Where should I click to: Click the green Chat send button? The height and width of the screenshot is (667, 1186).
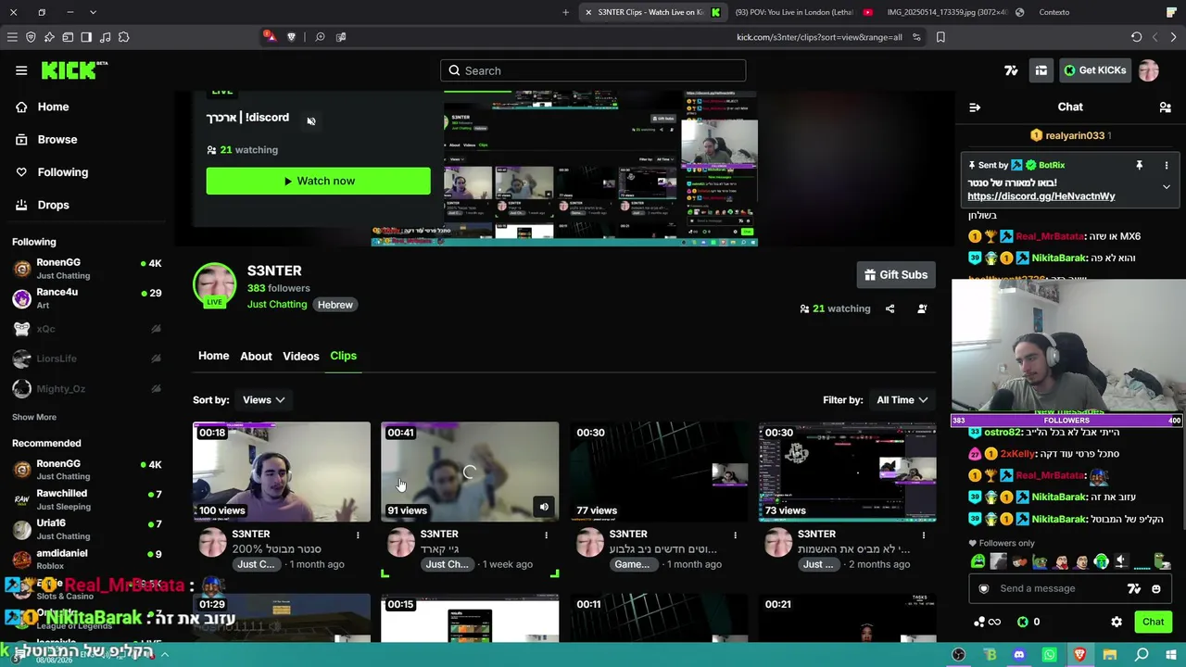pyautogui.click(x=1153, y=622)
